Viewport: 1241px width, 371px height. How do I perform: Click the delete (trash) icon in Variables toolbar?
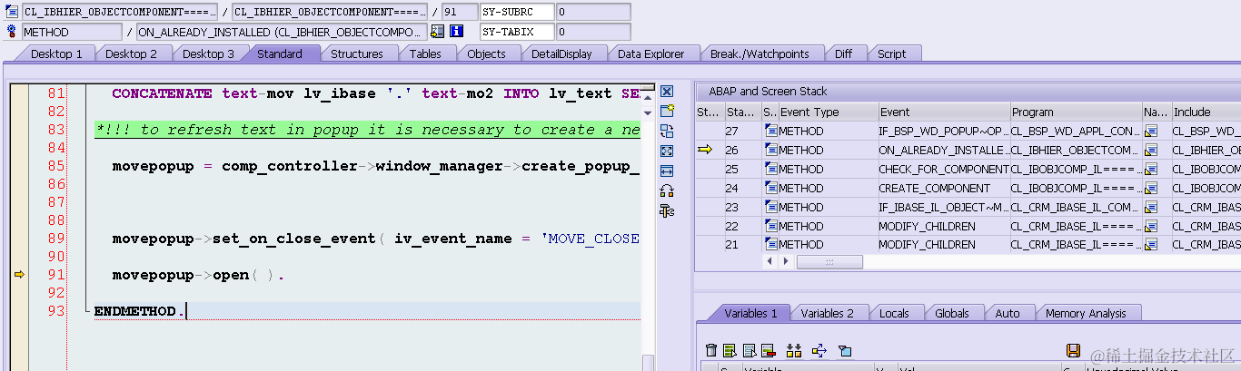click(712, 350)
